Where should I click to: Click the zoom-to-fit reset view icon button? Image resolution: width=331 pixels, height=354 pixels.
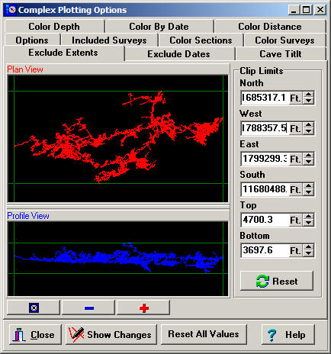pyautogui.click(x=34, y=308)
